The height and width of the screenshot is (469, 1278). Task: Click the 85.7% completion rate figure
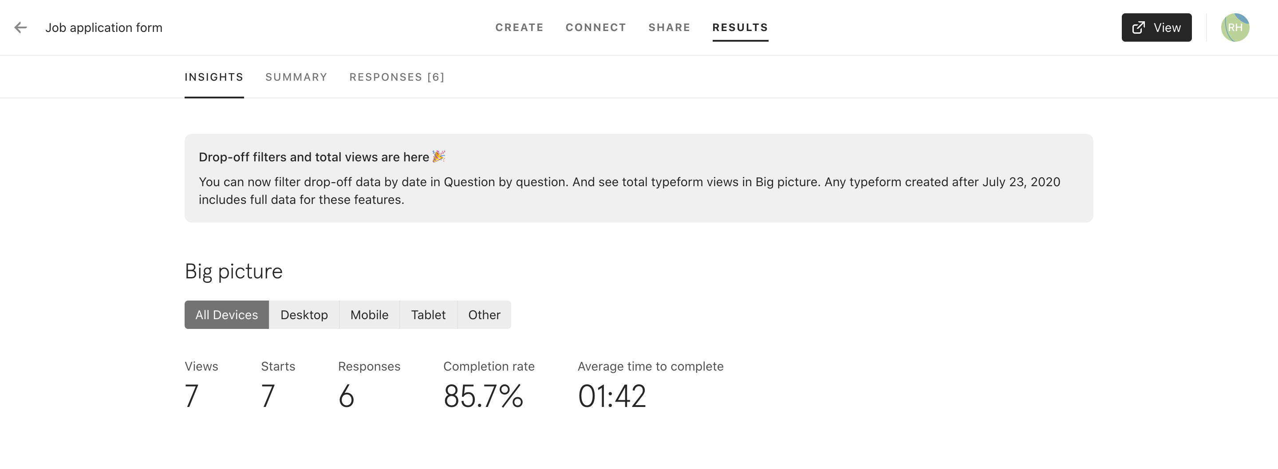click(483, 395)
